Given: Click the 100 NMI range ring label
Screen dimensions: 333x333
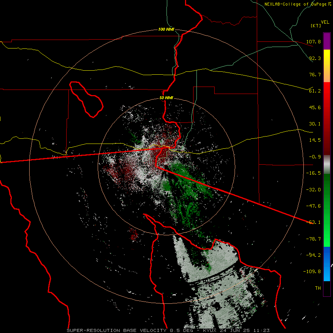Looking at the screenshot, I should tap(166, 29).
